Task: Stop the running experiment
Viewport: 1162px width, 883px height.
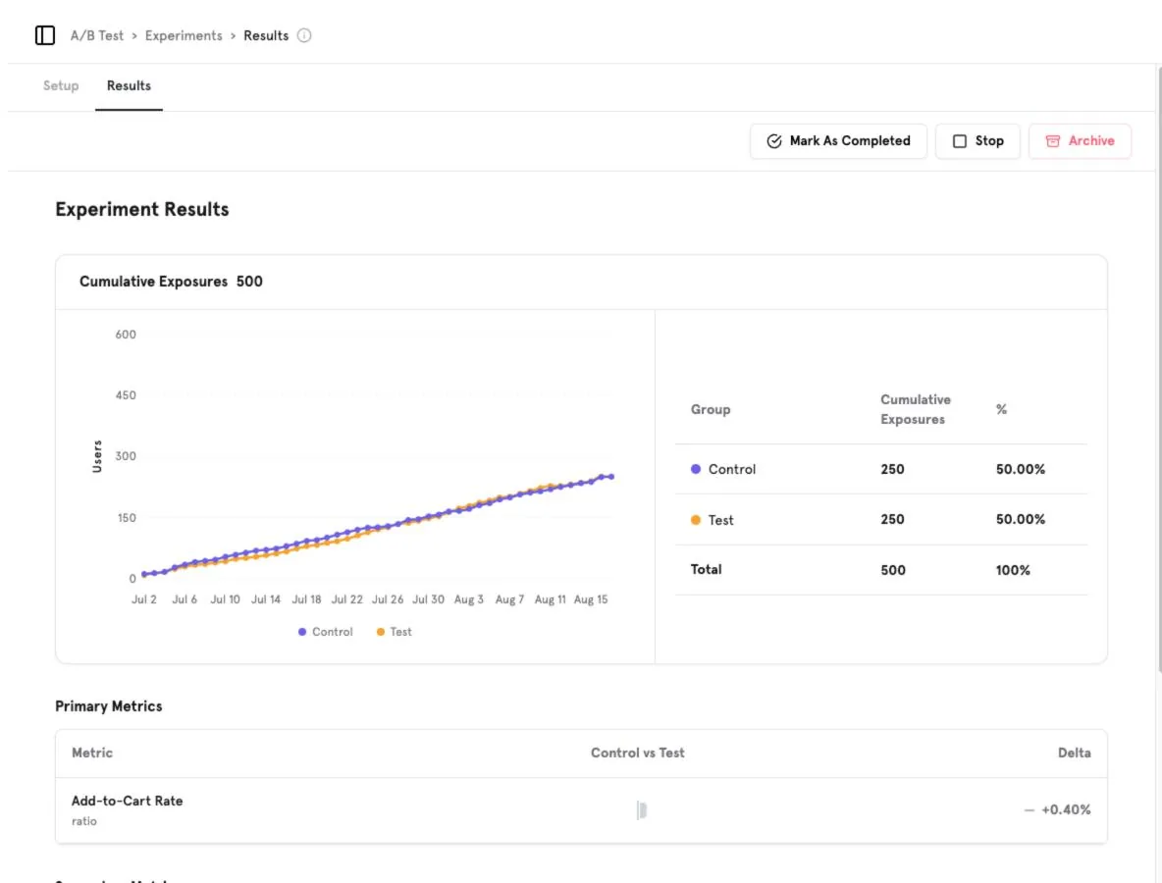Action: (977, 141)
